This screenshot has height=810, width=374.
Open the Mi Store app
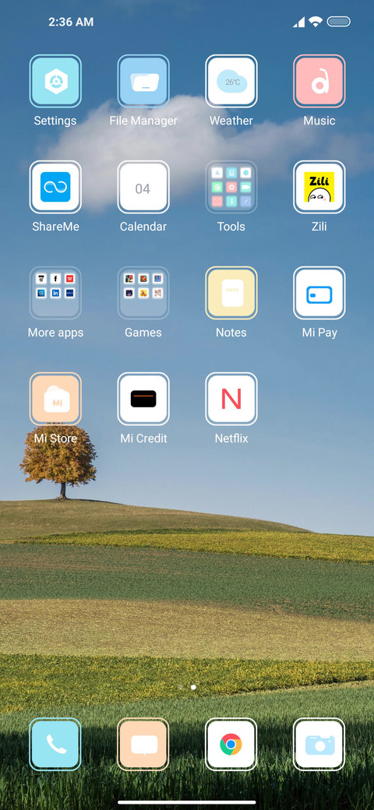(x=55, y=399)
